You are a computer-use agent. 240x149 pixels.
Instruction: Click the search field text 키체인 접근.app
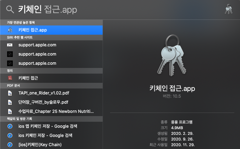coord(48,10)
